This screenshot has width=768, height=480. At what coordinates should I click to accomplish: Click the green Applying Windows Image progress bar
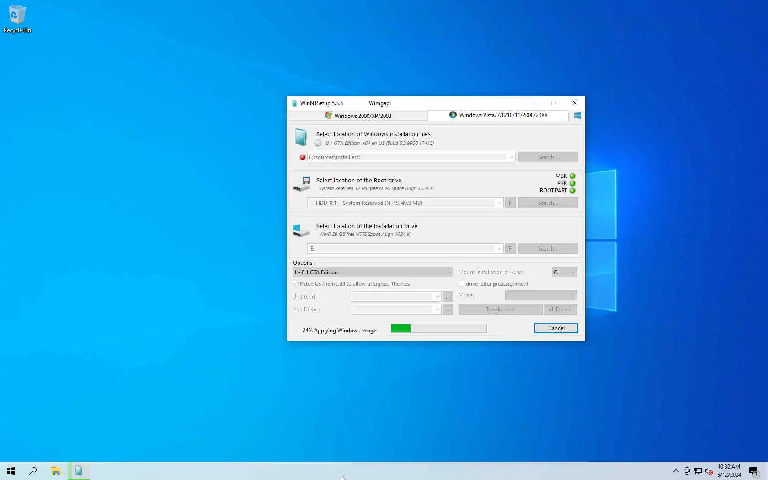point(439,328)
